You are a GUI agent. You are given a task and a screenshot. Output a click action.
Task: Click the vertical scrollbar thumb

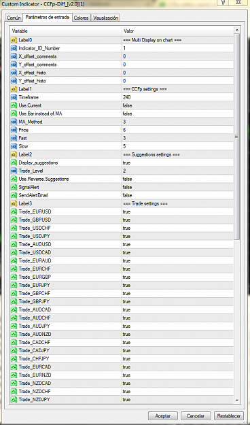236,137
